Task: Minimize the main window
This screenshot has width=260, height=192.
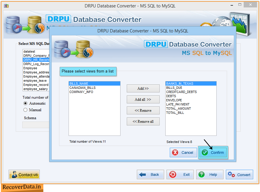Action: 232,5
